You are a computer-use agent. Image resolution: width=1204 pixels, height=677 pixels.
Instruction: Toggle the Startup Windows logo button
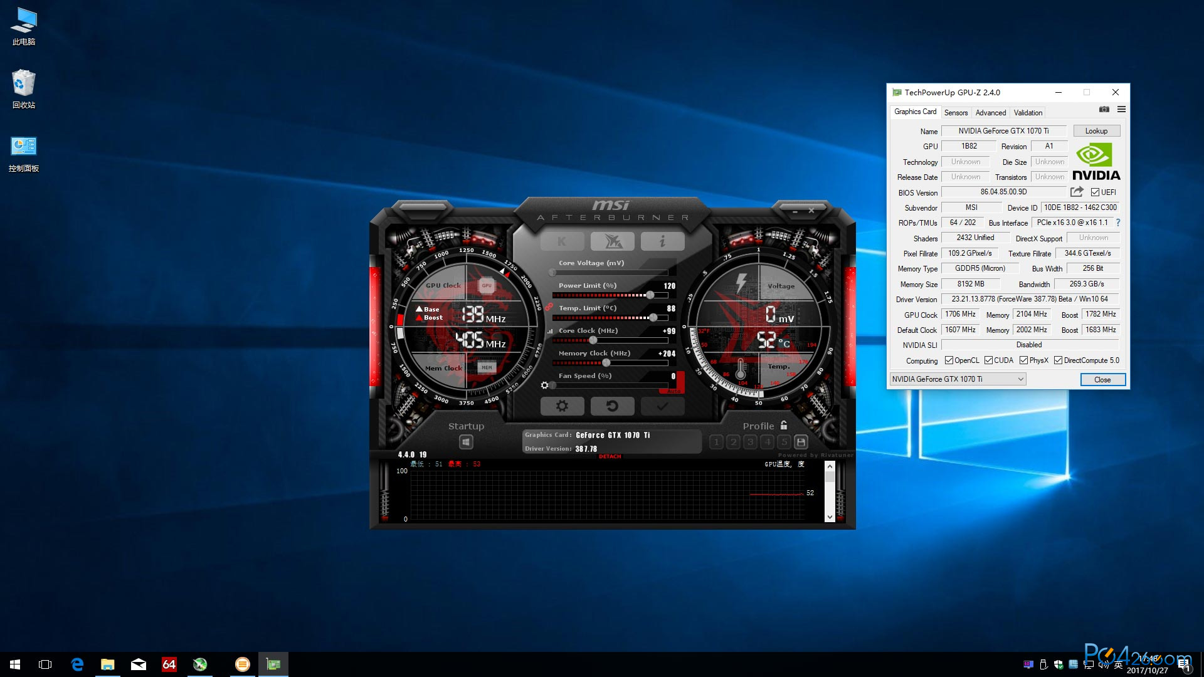(466, 443)
